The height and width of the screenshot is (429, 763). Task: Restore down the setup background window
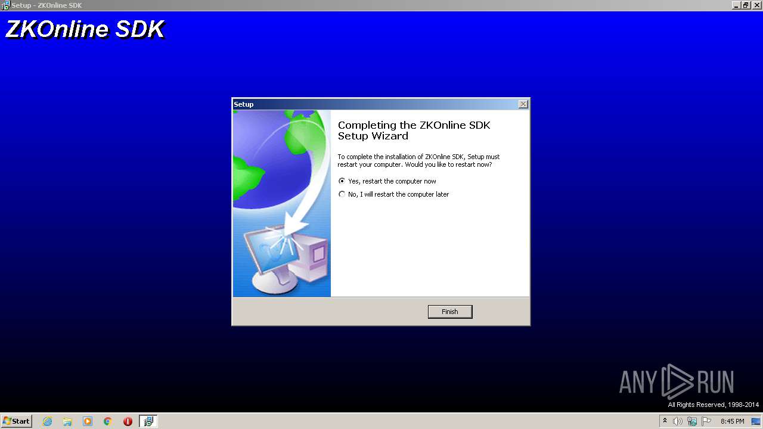[746, 5]
